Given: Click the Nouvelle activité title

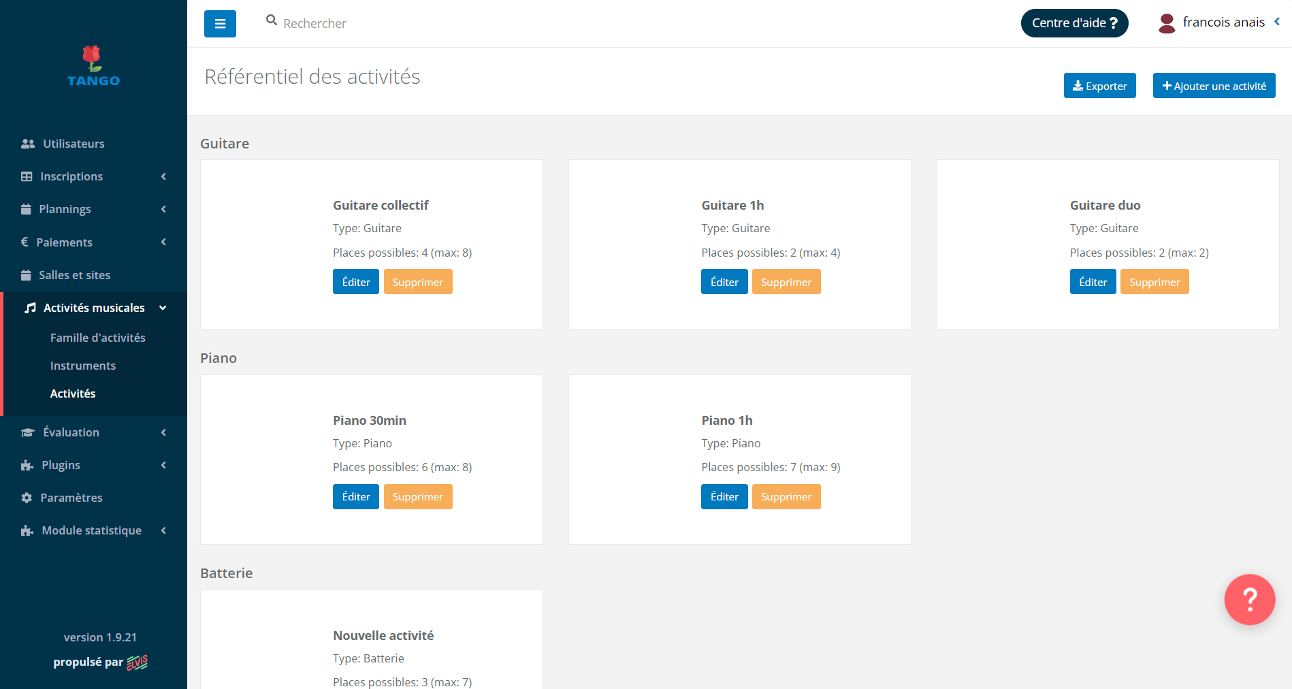Looking at the screenshot, I should coord(383,635).
